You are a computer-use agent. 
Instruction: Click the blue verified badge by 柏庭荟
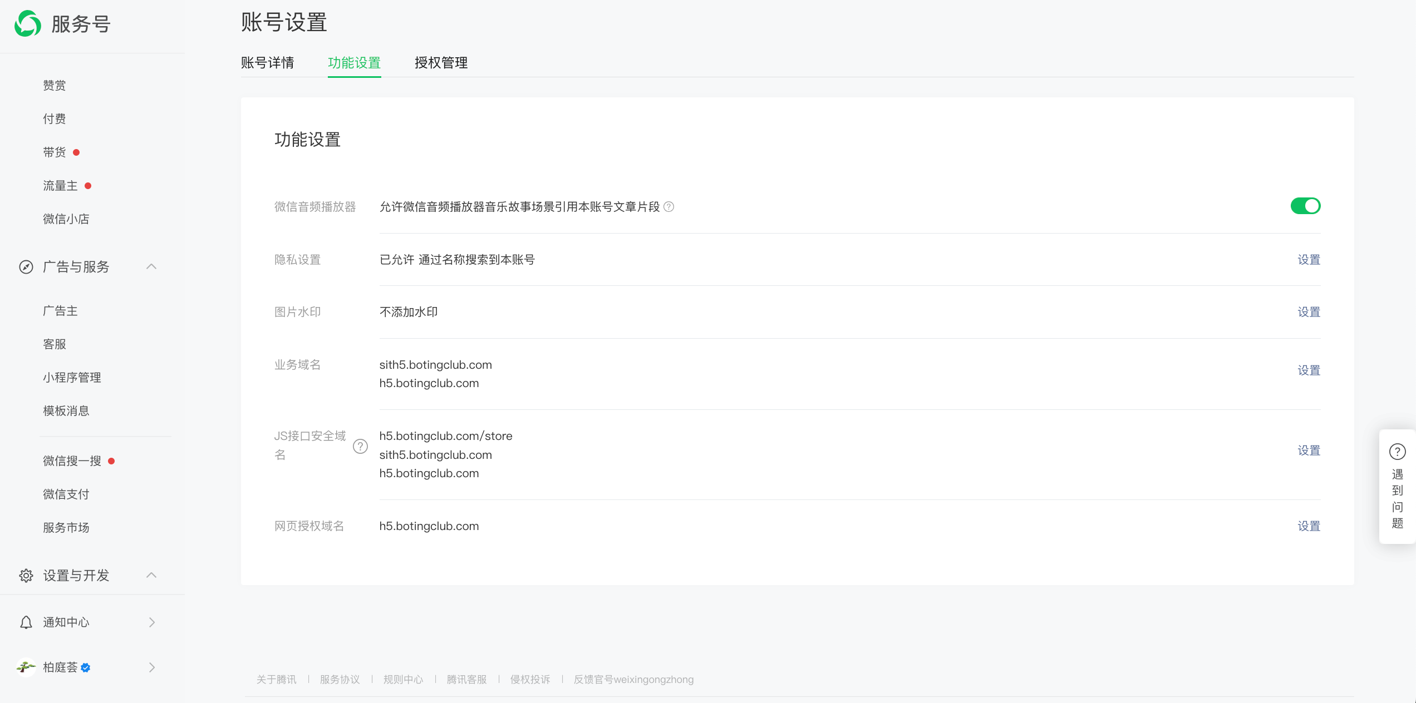point(86,667)
